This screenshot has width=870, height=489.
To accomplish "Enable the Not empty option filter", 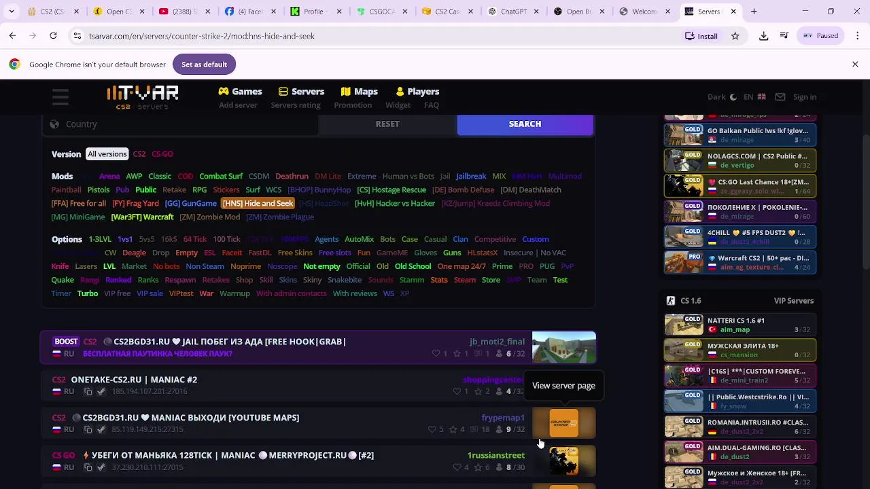I will click(x=321, y=266).
